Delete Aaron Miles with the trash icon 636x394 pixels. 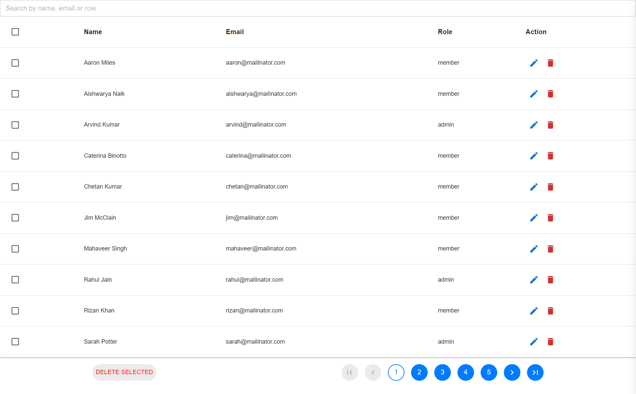coord(550,63)
